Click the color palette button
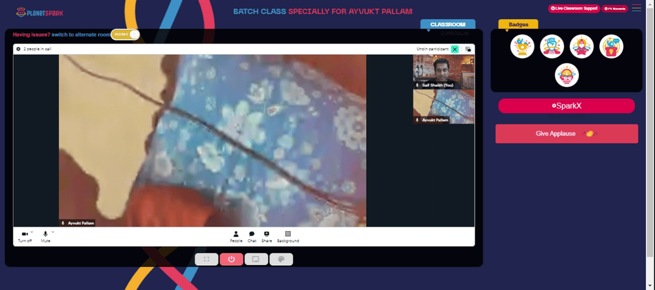This screenshot has width=655, height=290. click(x=281, y=259)
